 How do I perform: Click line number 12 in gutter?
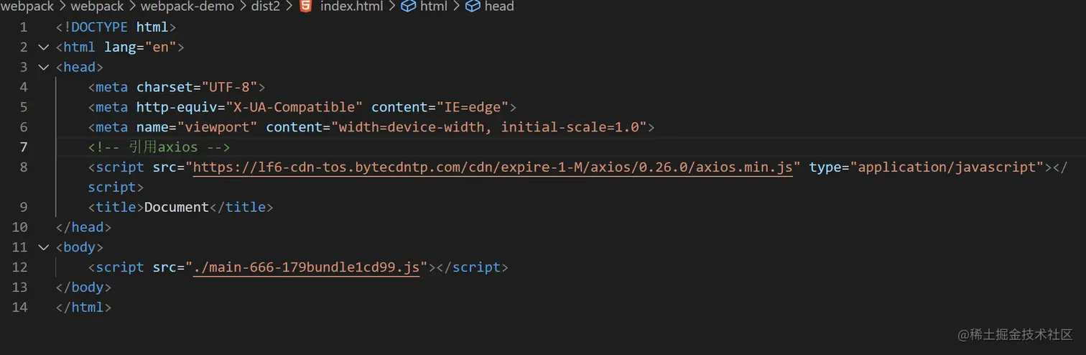pos(20,267)
